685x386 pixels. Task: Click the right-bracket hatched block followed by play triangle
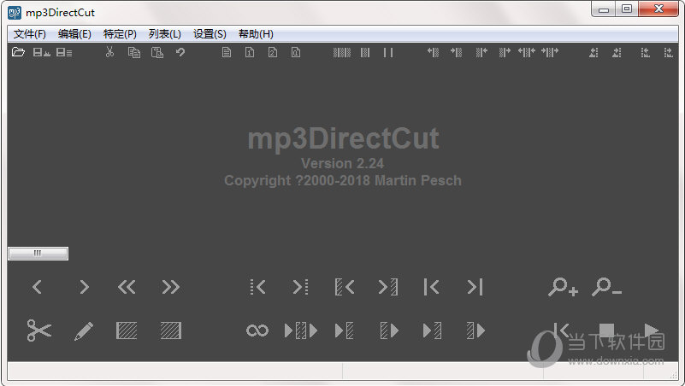point(475,330)
